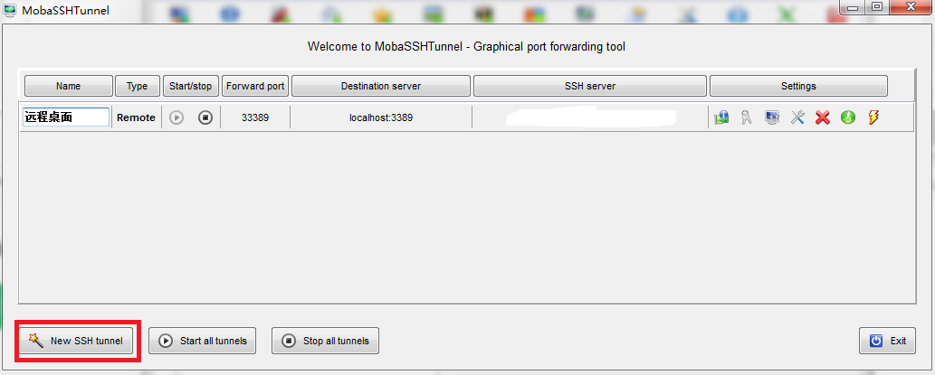Click New SSH tunnel button
The image size is (935, 375).
tap(76, 341)
